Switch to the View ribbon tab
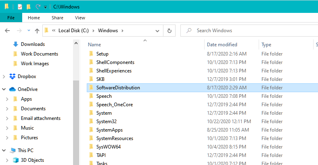This screenshot has width=318, height=165. 80,18
